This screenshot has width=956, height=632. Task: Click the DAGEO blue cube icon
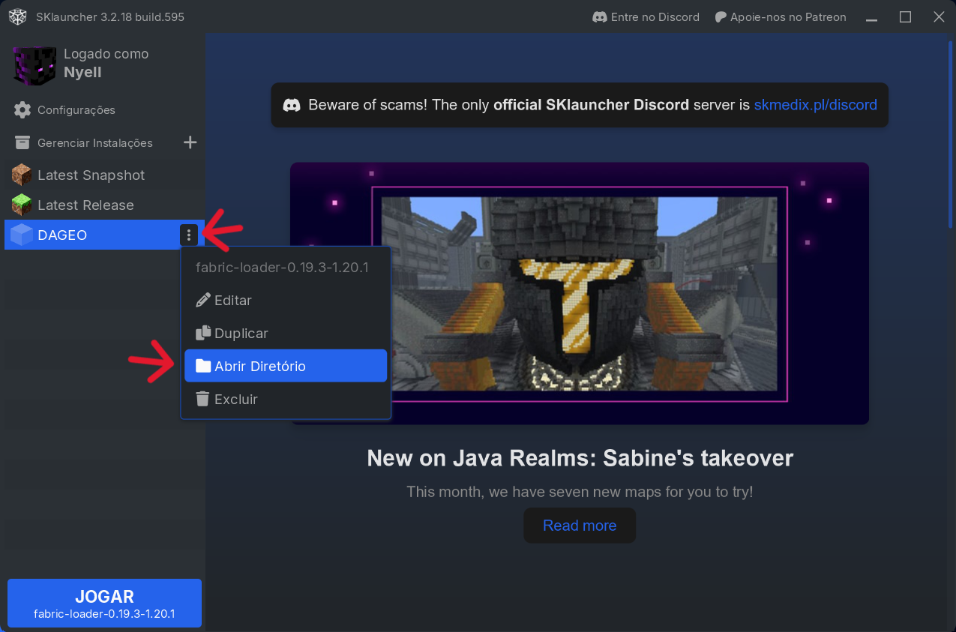tap(22, 235)
